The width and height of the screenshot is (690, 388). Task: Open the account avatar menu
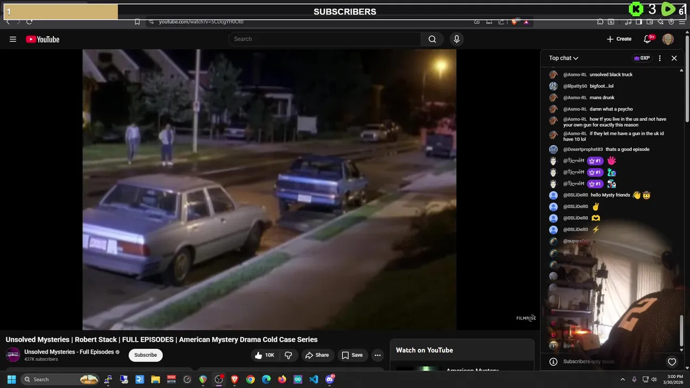click(668, 39)
